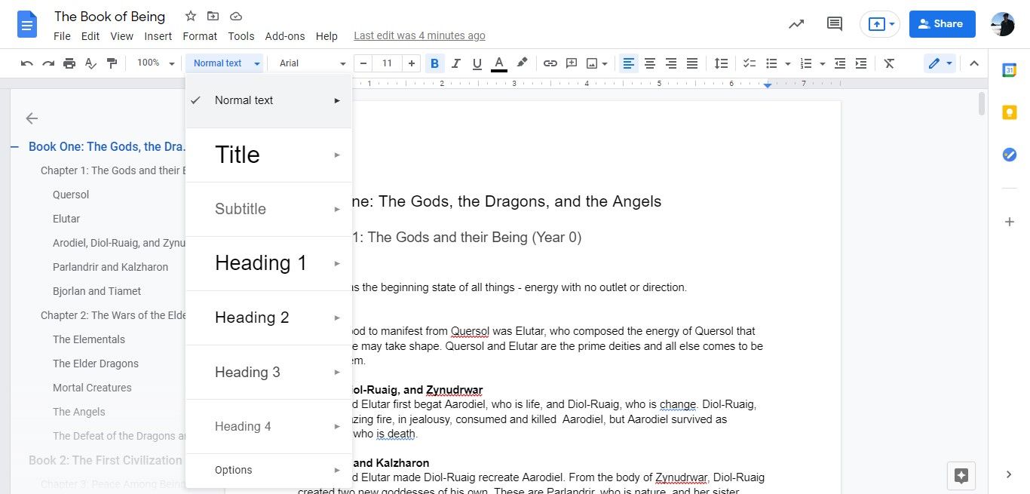Select the Paint format tool
The image size is (1030, 494).
(112, 63)
